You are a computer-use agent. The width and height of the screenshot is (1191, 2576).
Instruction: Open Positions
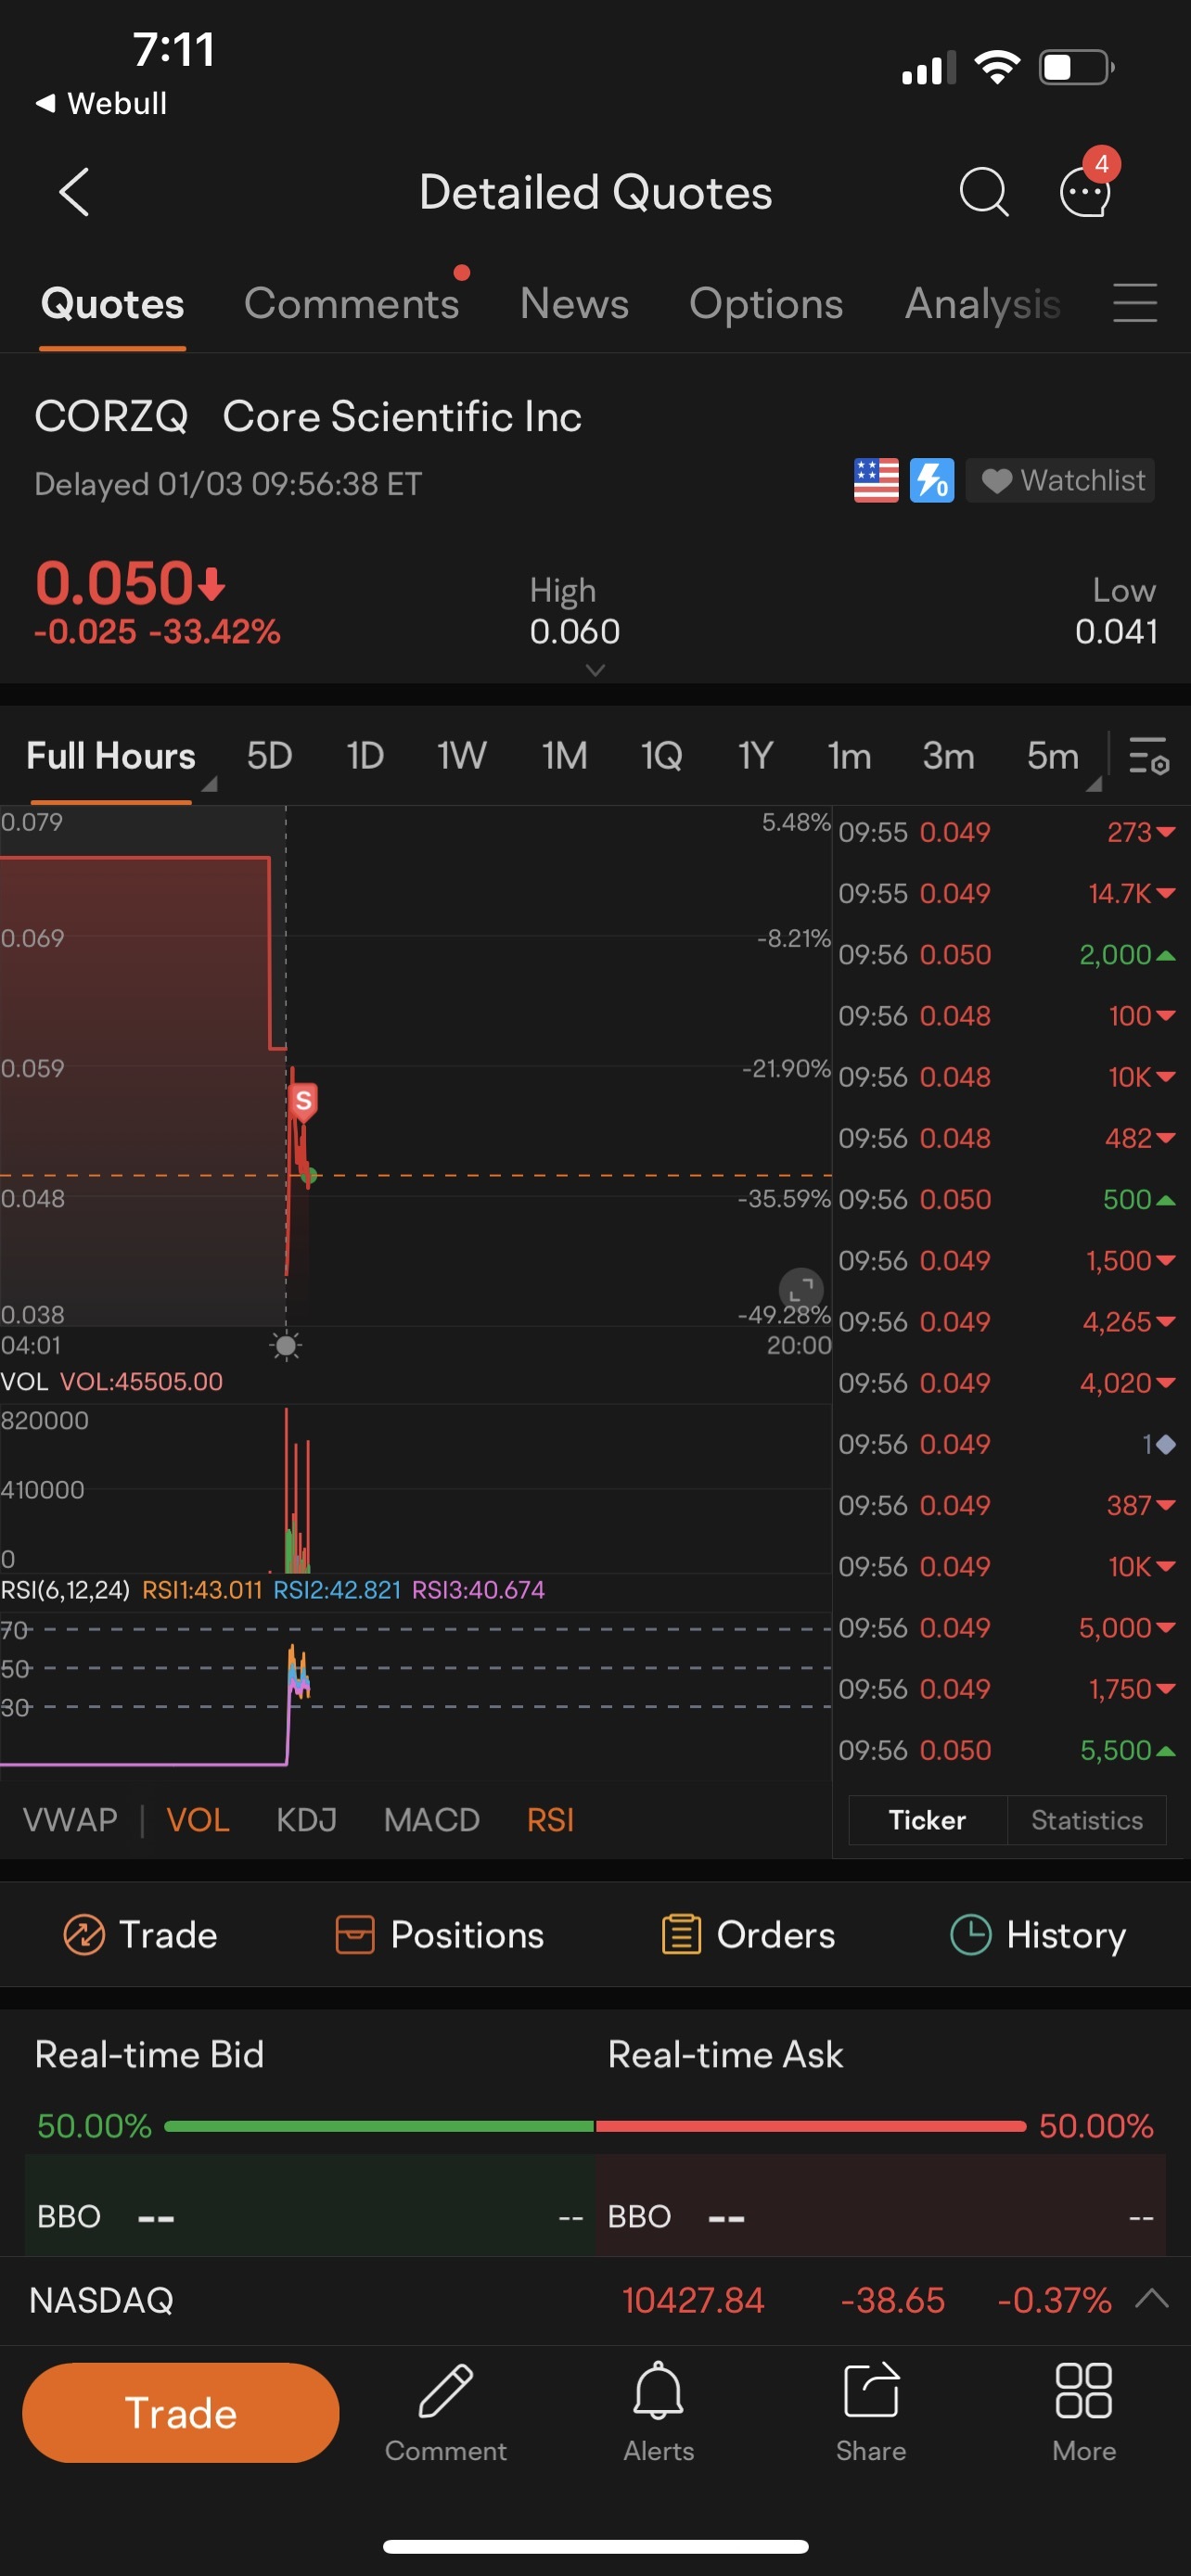pos(439,1935)
